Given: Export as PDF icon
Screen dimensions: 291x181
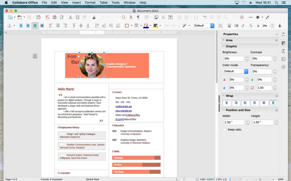Looking at the screenshot, I should (x=48, y=17).
